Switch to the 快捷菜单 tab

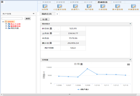[x=47, y=2]
